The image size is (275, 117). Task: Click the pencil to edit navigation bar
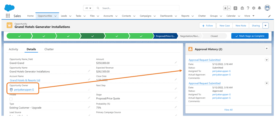tap(270, 16)
